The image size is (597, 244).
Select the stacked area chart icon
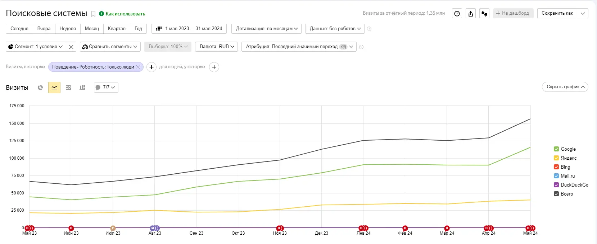pos(68,88)
